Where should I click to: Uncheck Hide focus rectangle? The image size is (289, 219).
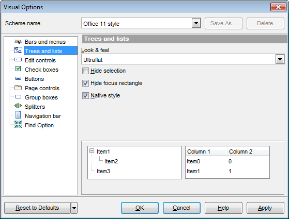pos(85,83)
